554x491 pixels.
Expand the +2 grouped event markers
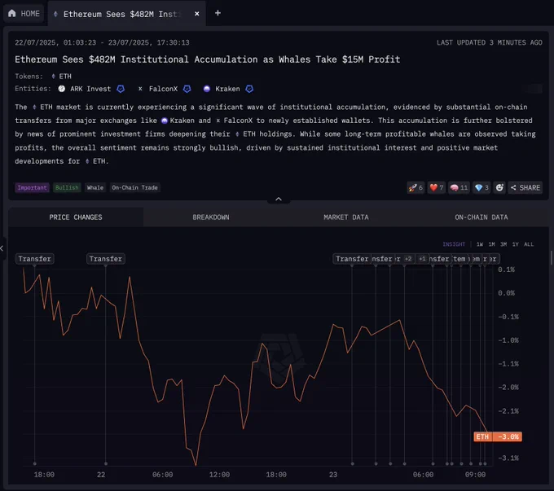tap(407, 259)
